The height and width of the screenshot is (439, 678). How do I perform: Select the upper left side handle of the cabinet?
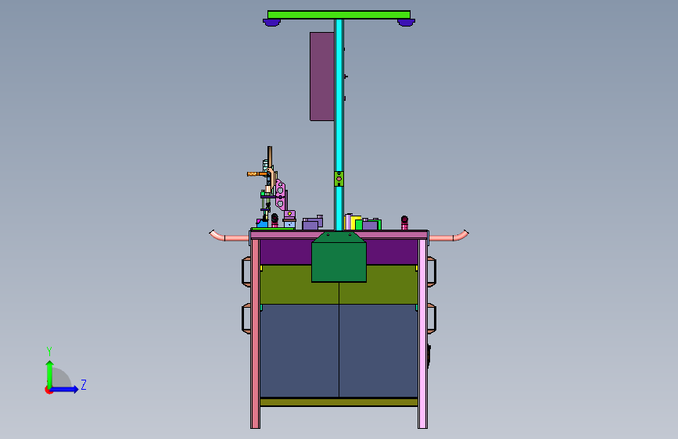pyautogui.click(x=246, y=272)
